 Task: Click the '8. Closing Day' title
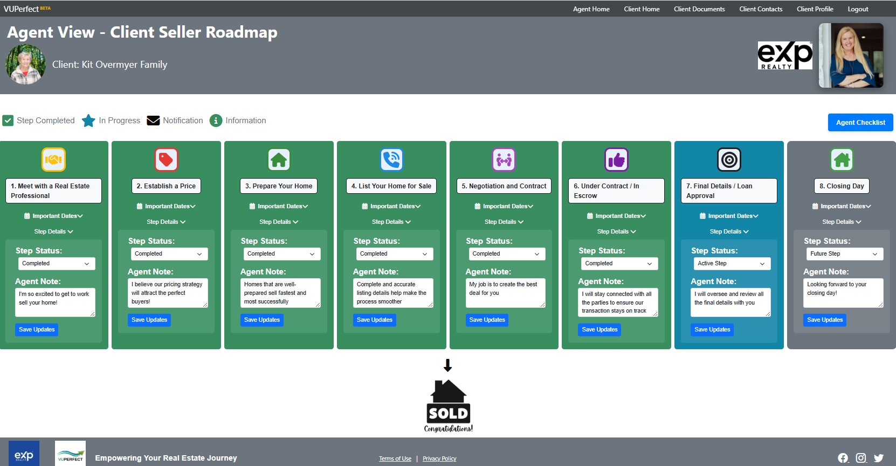click(842, 186)
